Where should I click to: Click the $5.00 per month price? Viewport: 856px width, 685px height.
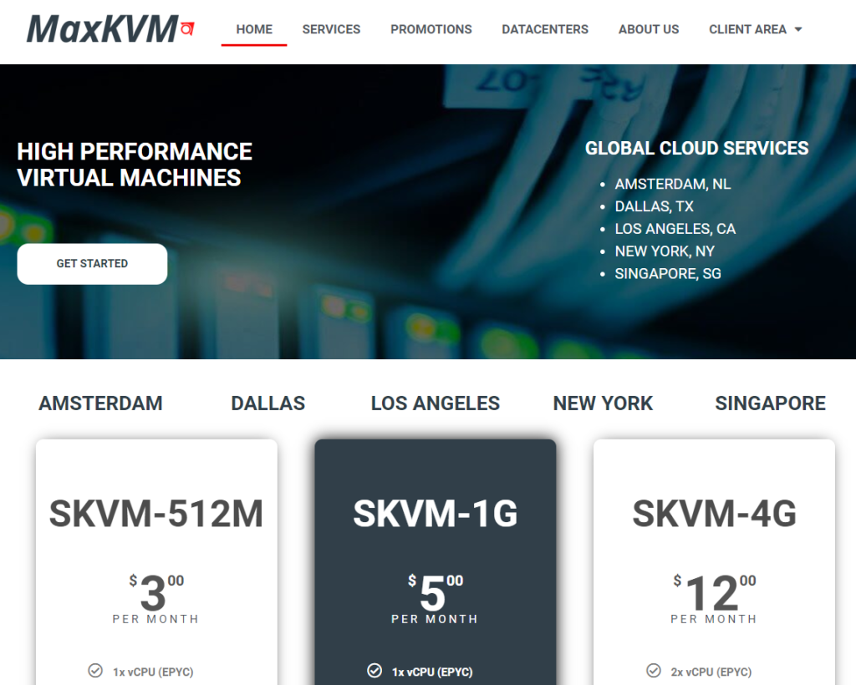point(435,598)
